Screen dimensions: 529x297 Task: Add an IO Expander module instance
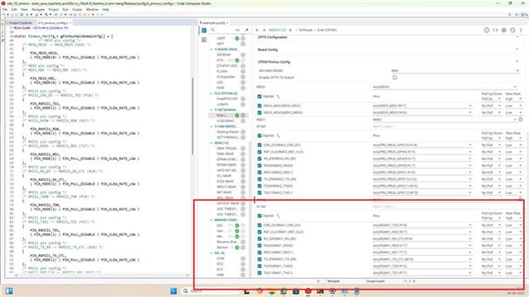pos(243,77)
